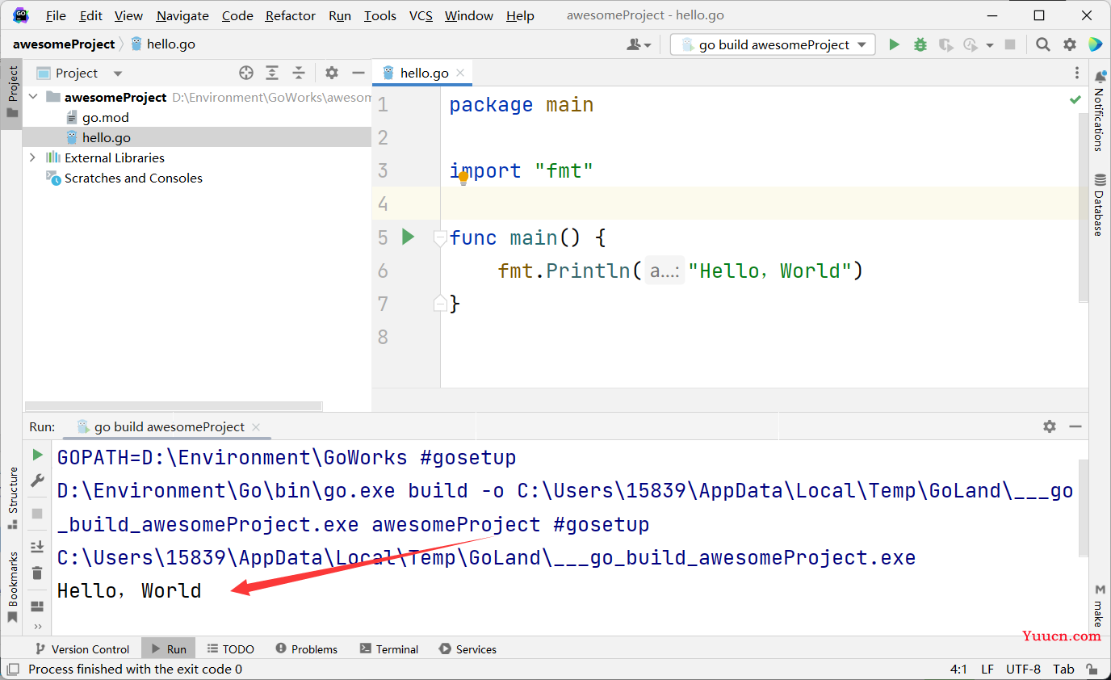
Task: Open the Terminal tool tab
Action: [x=388, y=649]
